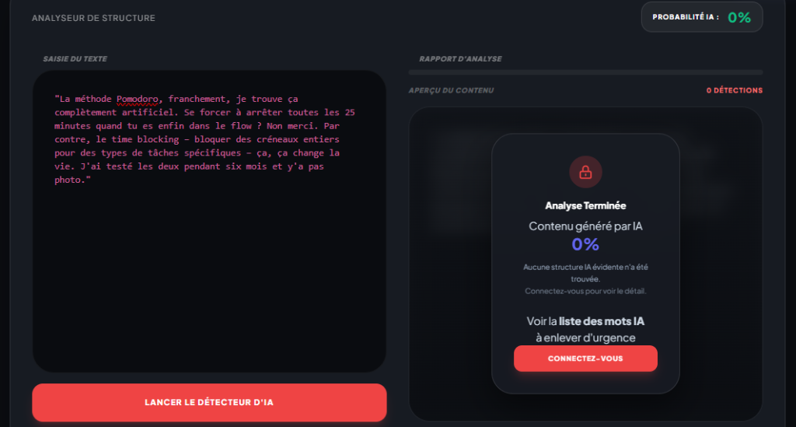Click the Analyse Terminée title

(585, 205)
